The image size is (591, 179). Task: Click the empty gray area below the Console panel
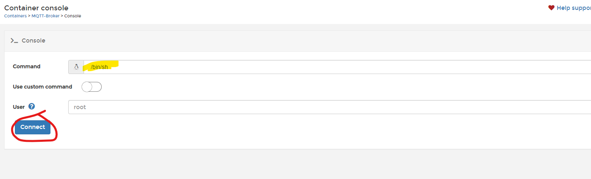(295, 165)
